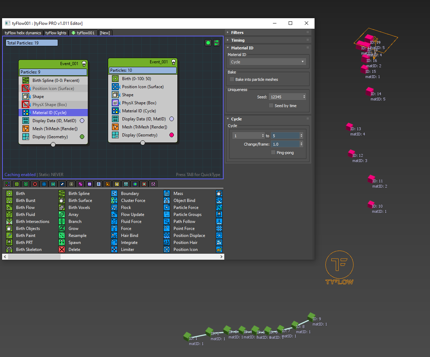Select the Boundary operator icon

pos(114,194)
